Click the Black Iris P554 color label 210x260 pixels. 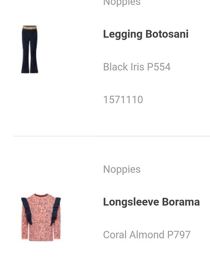coord(137,67)
